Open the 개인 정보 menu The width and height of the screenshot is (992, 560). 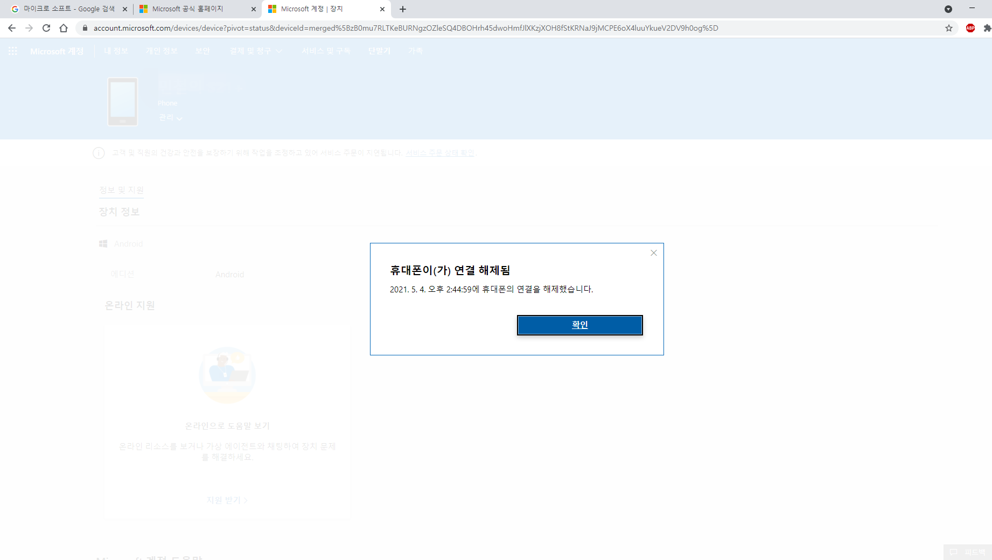162,51
